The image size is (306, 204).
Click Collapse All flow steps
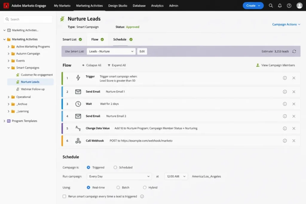click(x=92, y=65)
